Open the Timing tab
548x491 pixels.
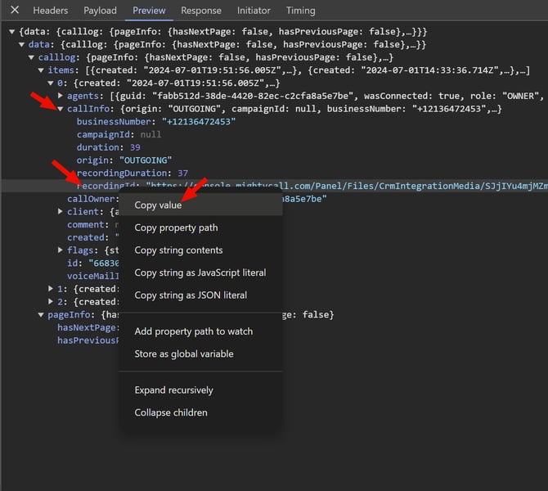300,11
